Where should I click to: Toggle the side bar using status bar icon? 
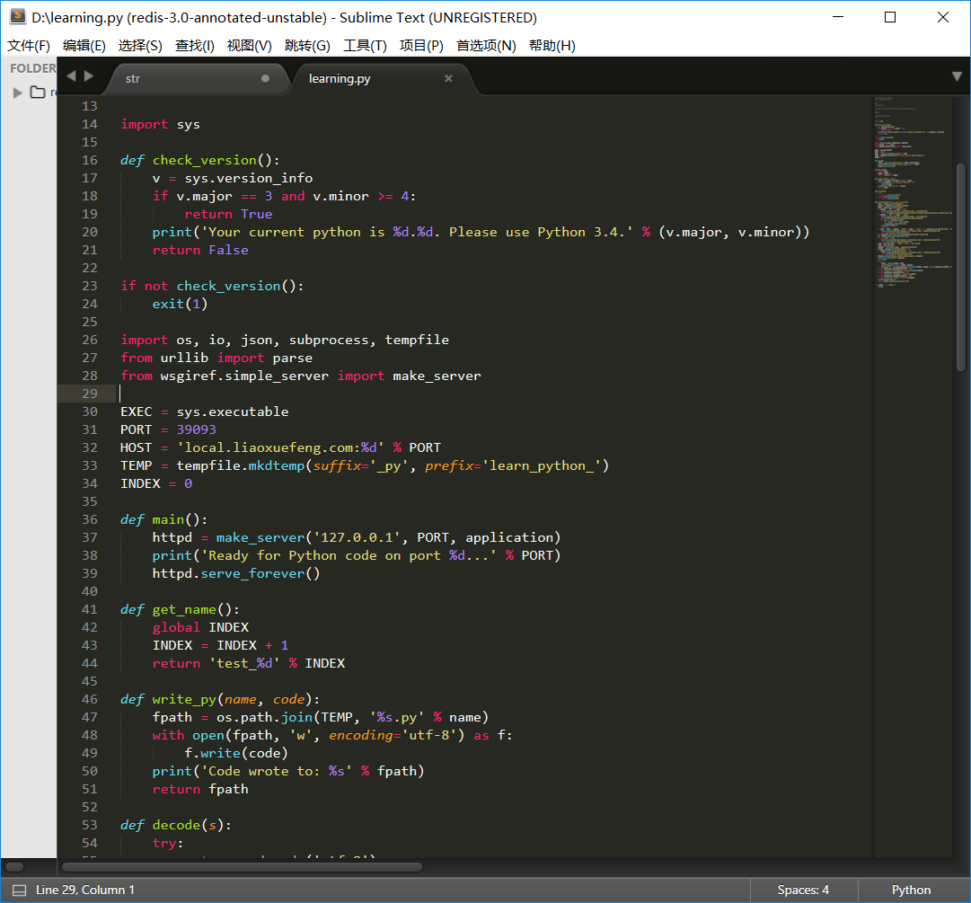[19, 890]
